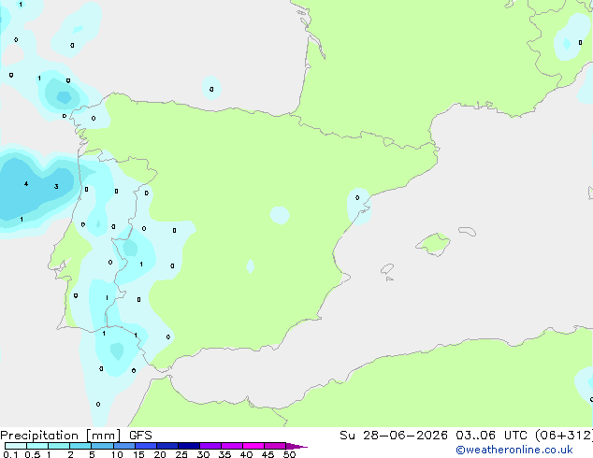
Task: Click the 40–45 mm magenta legend swatch
Action: (253, 446)
